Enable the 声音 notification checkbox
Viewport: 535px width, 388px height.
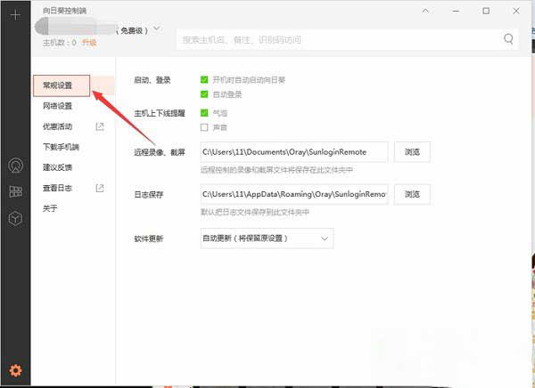pos(204,127)
